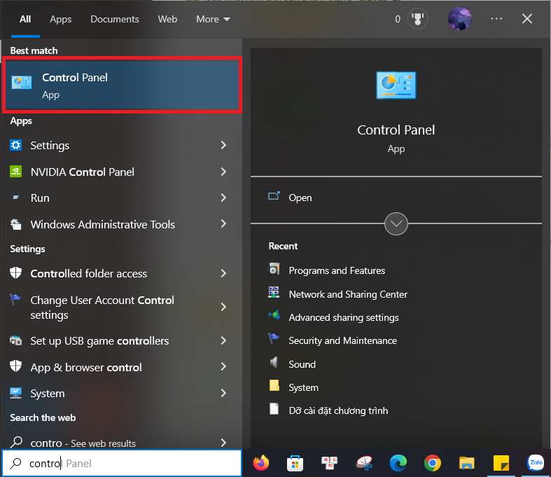
Task: Open the three-dot options menu
Action: coord(496,19)
